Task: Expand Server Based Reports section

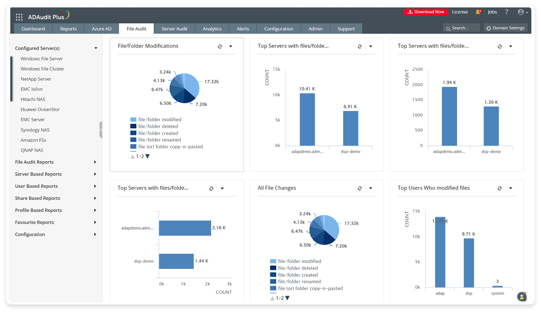Action: tap(95, 174)
